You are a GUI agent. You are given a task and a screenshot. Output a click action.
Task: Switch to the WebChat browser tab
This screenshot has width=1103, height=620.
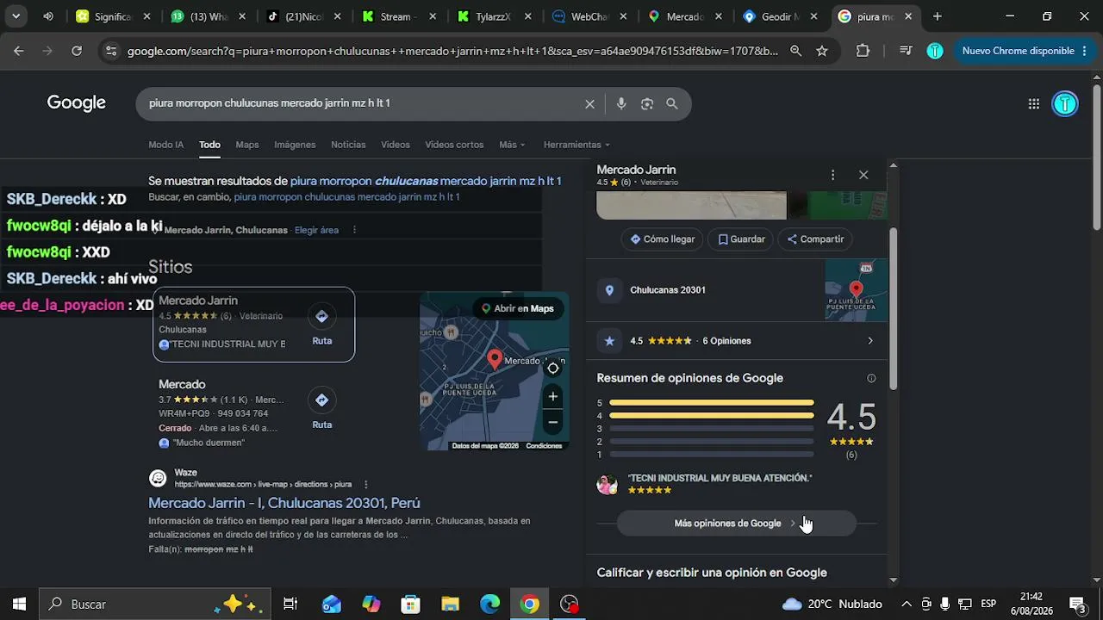pos(589,16)
